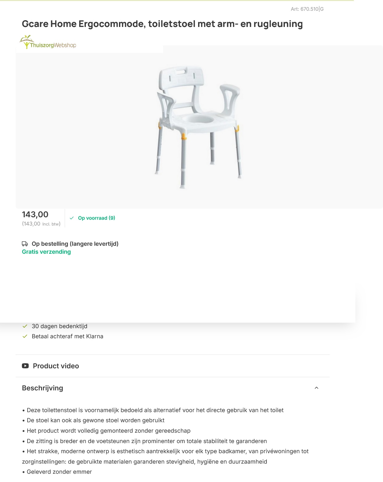Open the Product video section label
Viewport: 383px width, 482px height.
pyautogui.click(x=56, y=366)
